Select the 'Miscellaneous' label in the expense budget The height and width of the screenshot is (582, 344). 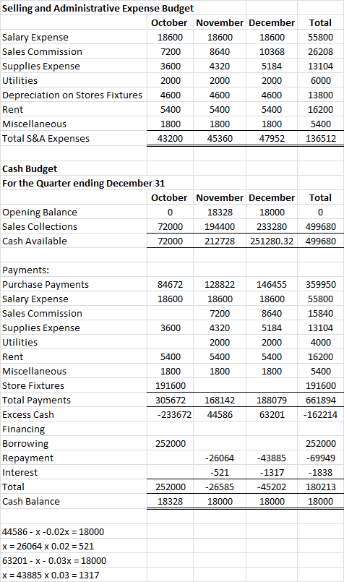[34, 124]
